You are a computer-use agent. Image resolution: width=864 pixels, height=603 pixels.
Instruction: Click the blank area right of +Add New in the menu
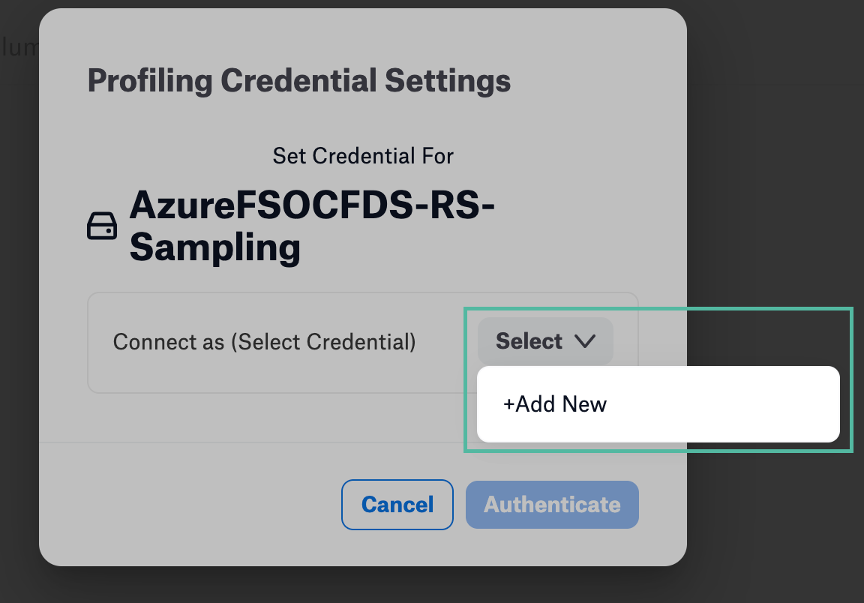tap(721, 404)
